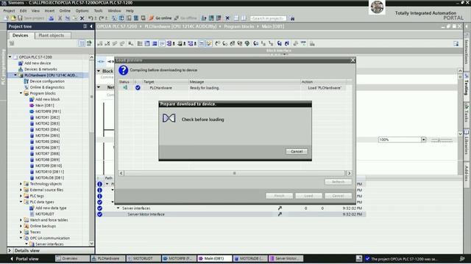The height and width of the screenshot is (264, 471).
Task: Open the Server Motor taskbar tab
Action: point(286,258)
